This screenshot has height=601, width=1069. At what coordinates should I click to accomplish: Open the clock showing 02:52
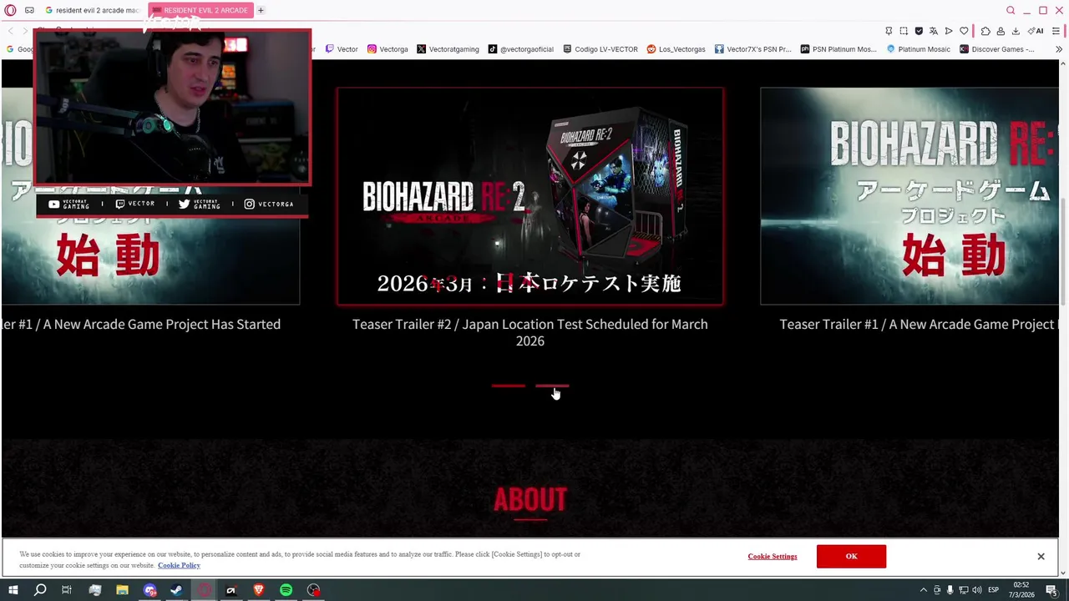(1022, 590)
